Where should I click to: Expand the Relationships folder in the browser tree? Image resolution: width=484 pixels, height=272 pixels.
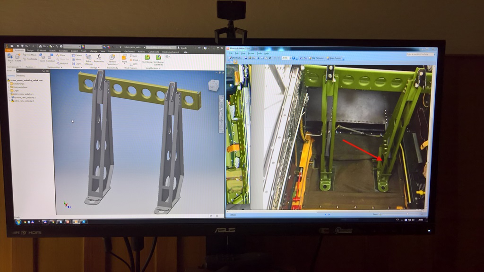pyautogui.click(x=9, y=84)
